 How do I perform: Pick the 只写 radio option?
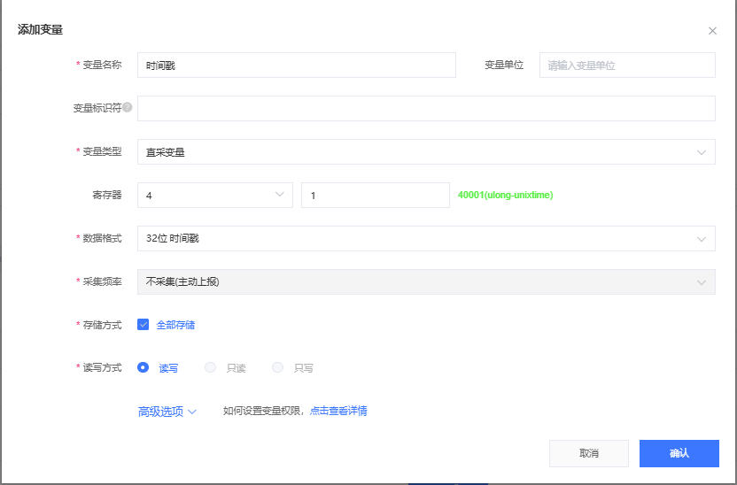(x=278, y=367)
